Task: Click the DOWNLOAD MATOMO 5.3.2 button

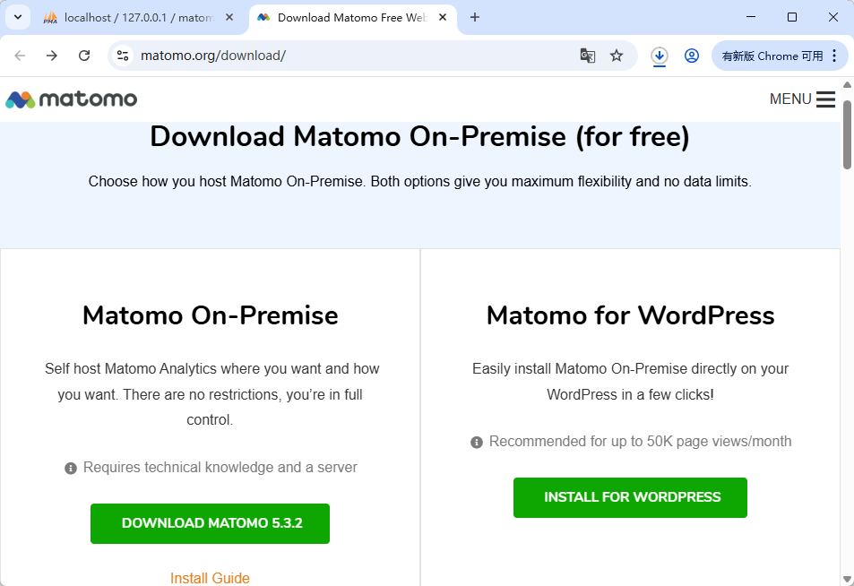Action: 211,523
